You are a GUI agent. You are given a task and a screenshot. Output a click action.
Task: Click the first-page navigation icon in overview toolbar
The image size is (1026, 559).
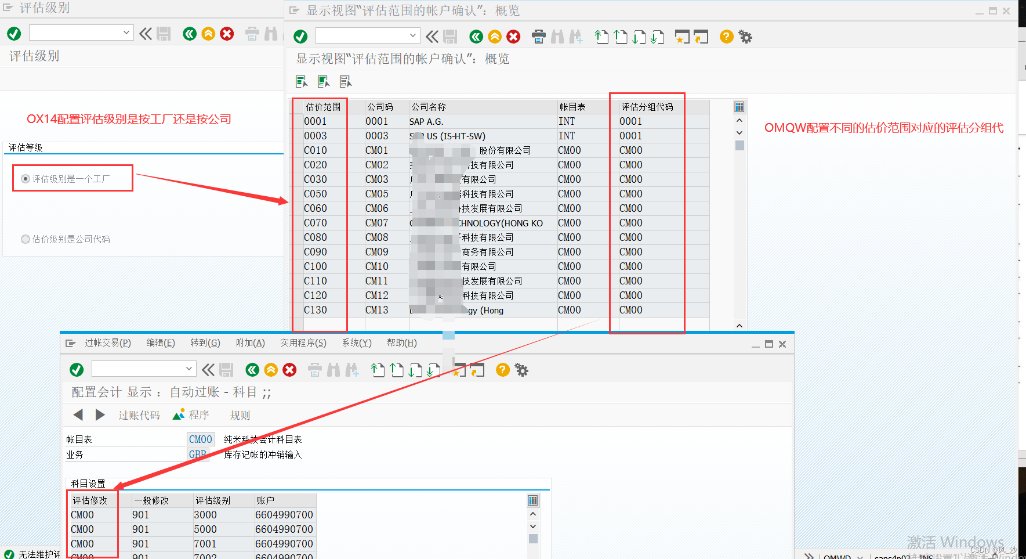(x=602, y=37)
